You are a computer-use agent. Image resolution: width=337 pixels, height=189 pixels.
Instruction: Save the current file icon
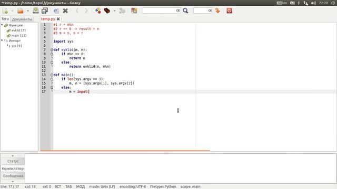point(36,10)
